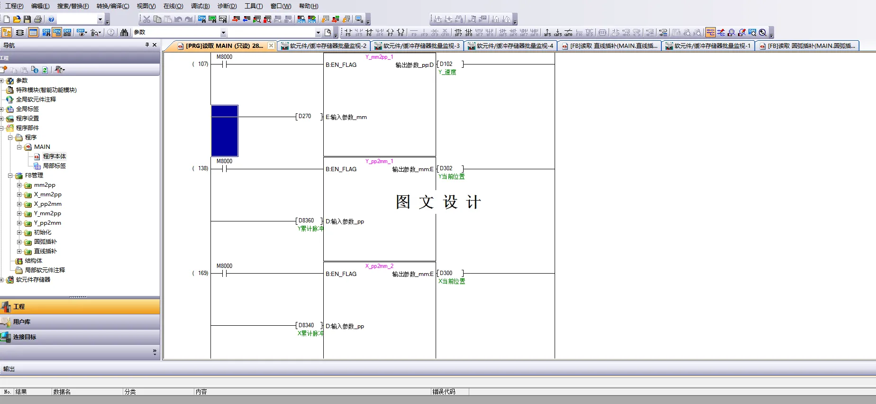Expand the 直线插补 function block node
This screenshot has height=404, width=876.
19,251
